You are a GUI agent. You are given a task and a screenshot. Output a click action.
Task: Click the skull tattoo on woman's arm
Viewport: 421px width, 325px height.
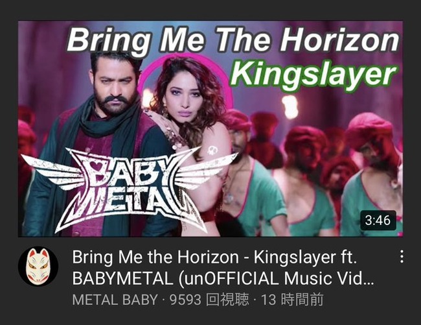pos(212,150)
